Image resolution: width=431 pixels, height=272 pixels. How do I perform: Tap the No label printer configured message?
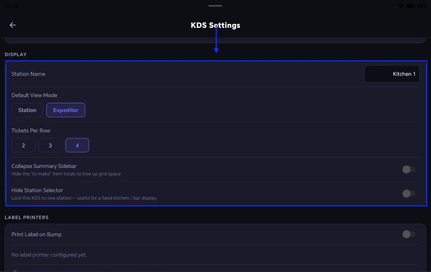click(49, 255)
